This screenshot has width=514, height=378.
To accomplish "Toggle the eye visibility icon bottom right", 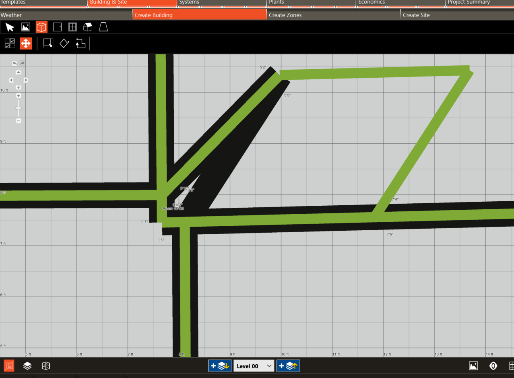I will tap(493, 366).
